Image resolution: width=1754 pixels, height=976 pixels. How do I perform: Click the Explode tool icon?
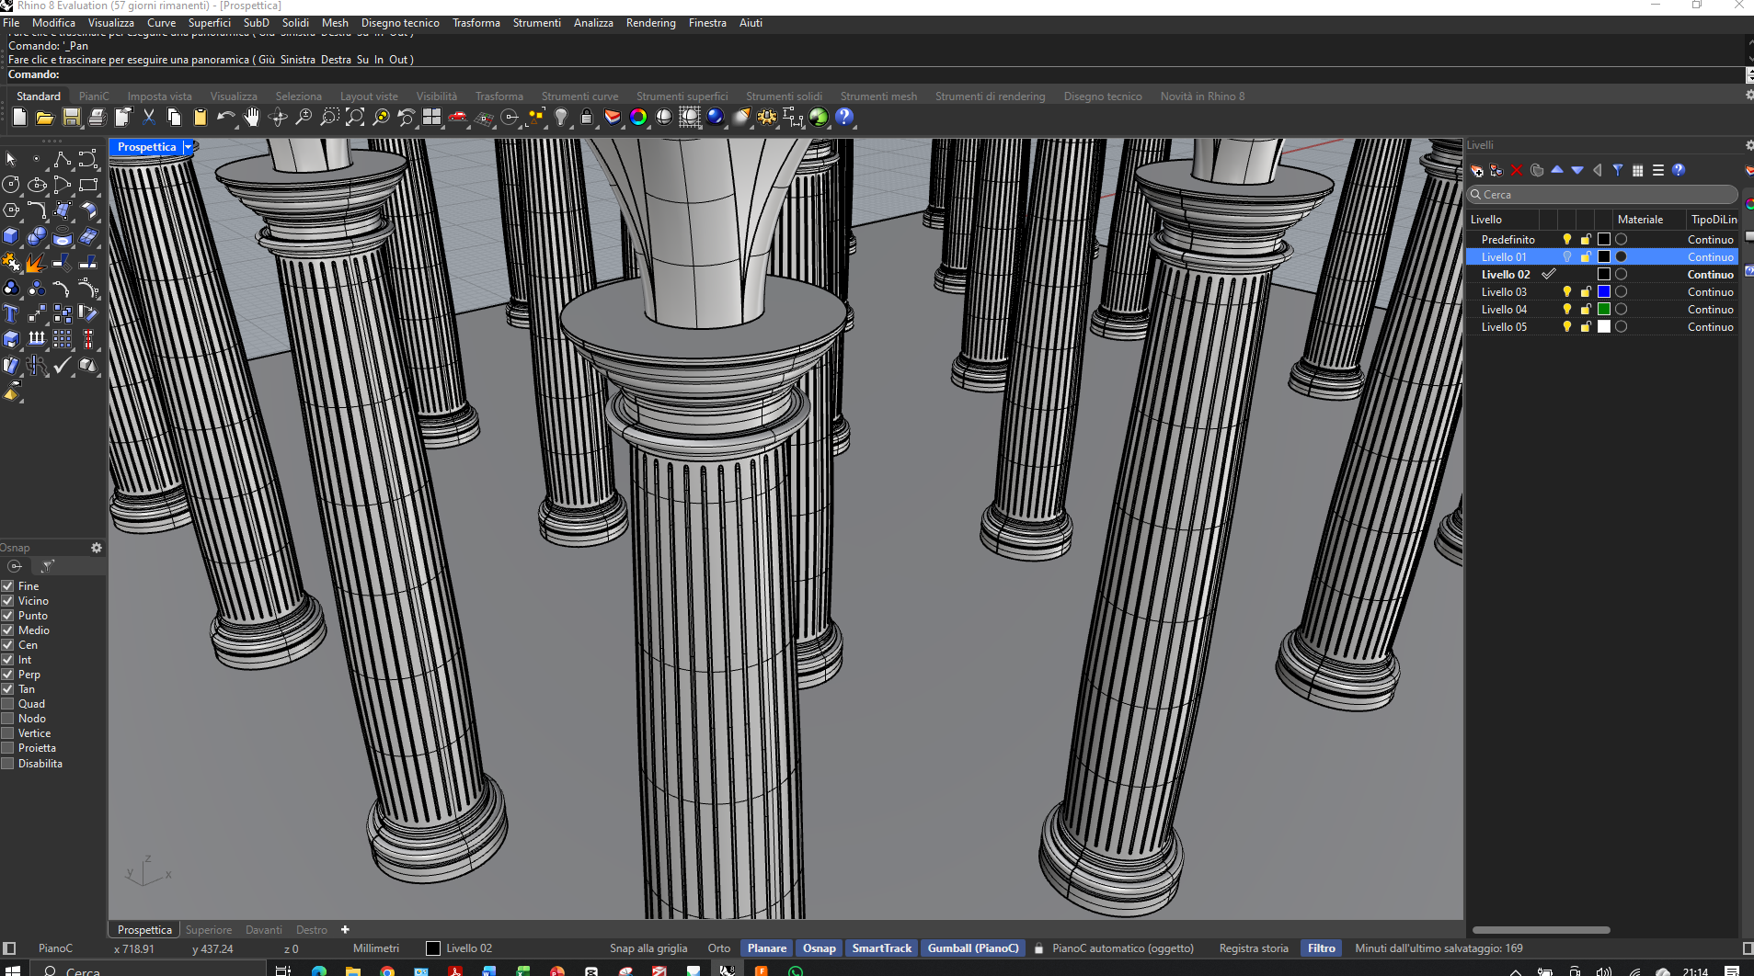click(x=35, y=264)
